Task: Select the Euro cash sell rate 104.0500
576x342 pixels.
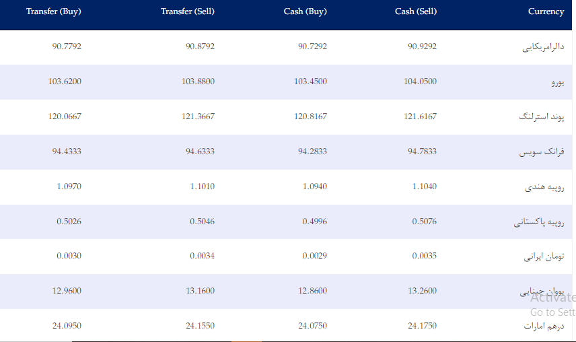Action: [x=422, y=81]
